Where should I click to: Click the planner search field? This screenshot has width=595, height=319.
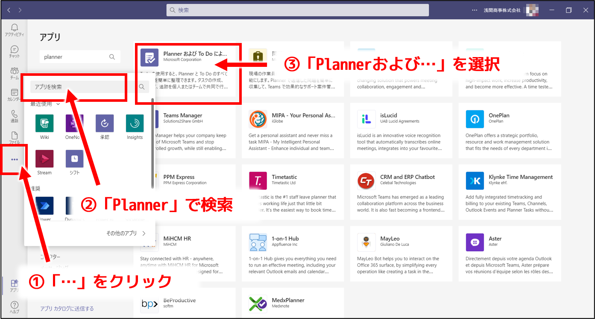80,57
